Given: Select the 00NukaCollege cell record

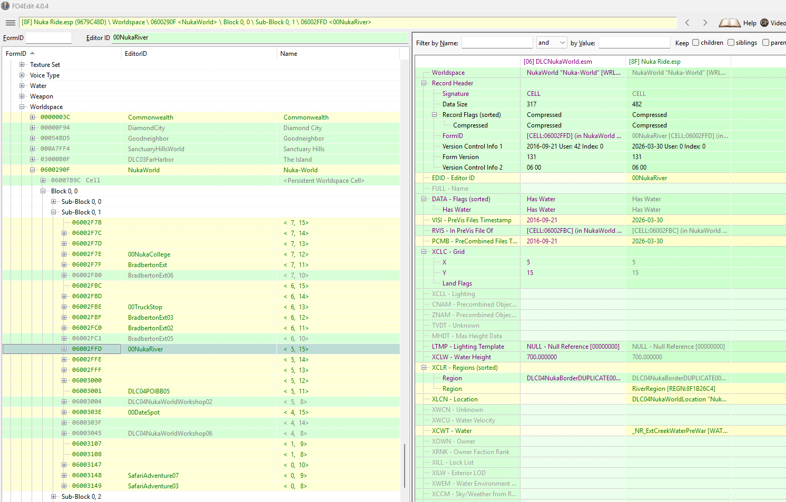Looking at the screenshot, I should click(x=201, y=254).
